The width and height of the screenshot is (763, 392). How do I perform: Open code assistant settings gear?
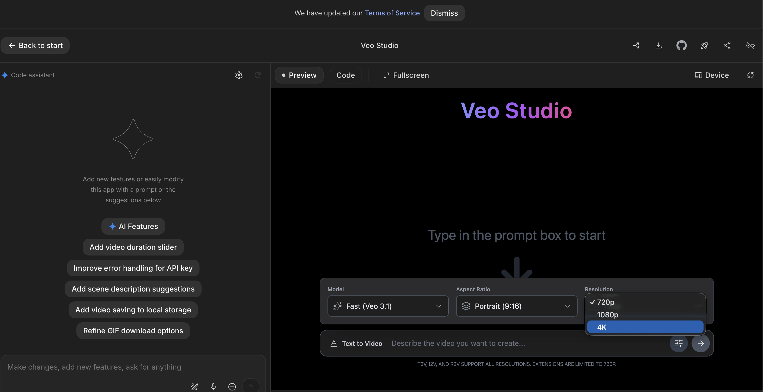239,75
